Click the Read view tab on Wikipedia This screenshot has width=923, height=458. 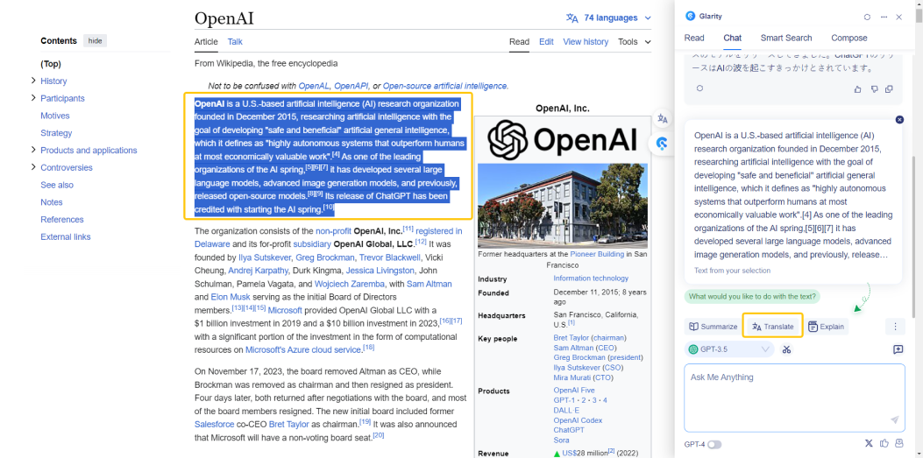coord(519,42)
